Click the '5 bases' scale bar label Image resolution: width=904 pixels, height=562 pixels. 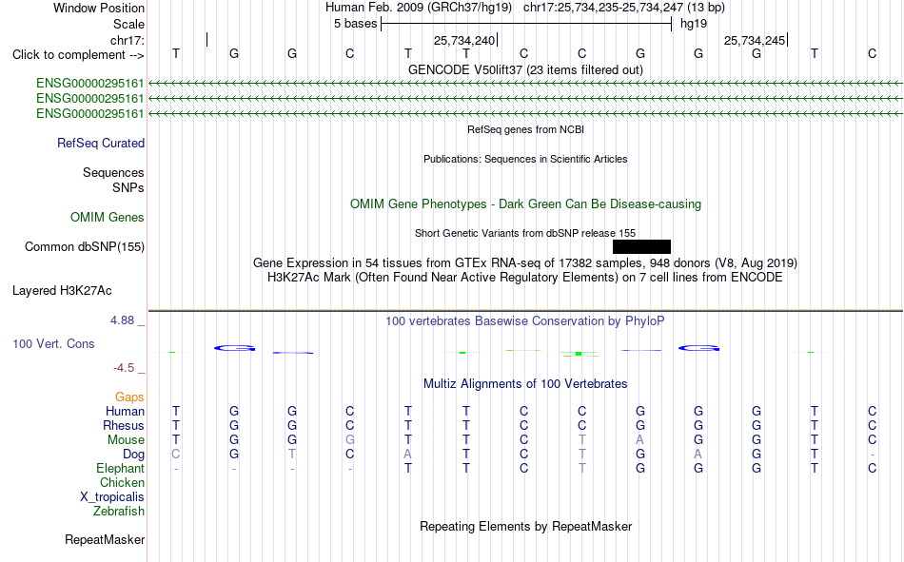point(355,24)
